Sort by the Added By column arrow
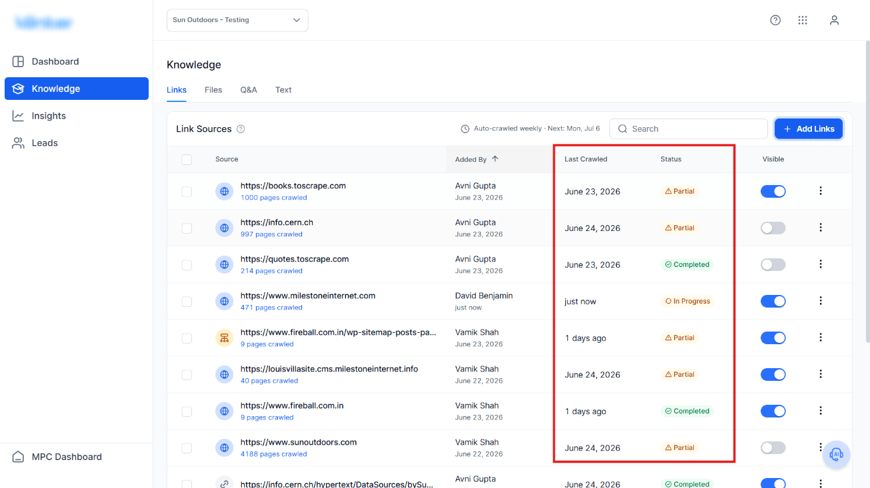Screen dimensions: 870x488 coord(495,159)
